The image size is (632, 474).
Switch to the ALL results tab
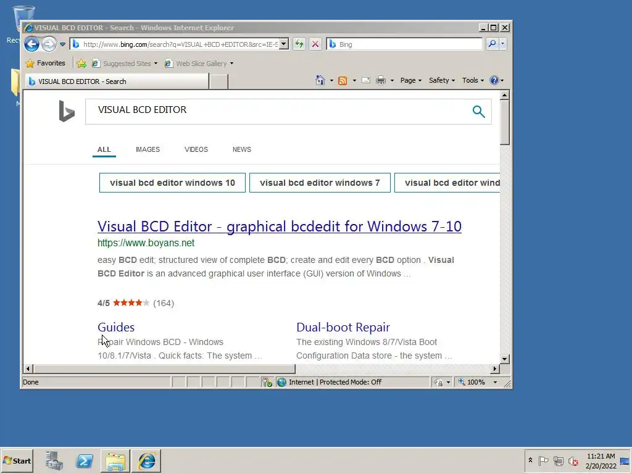(104, 149)
